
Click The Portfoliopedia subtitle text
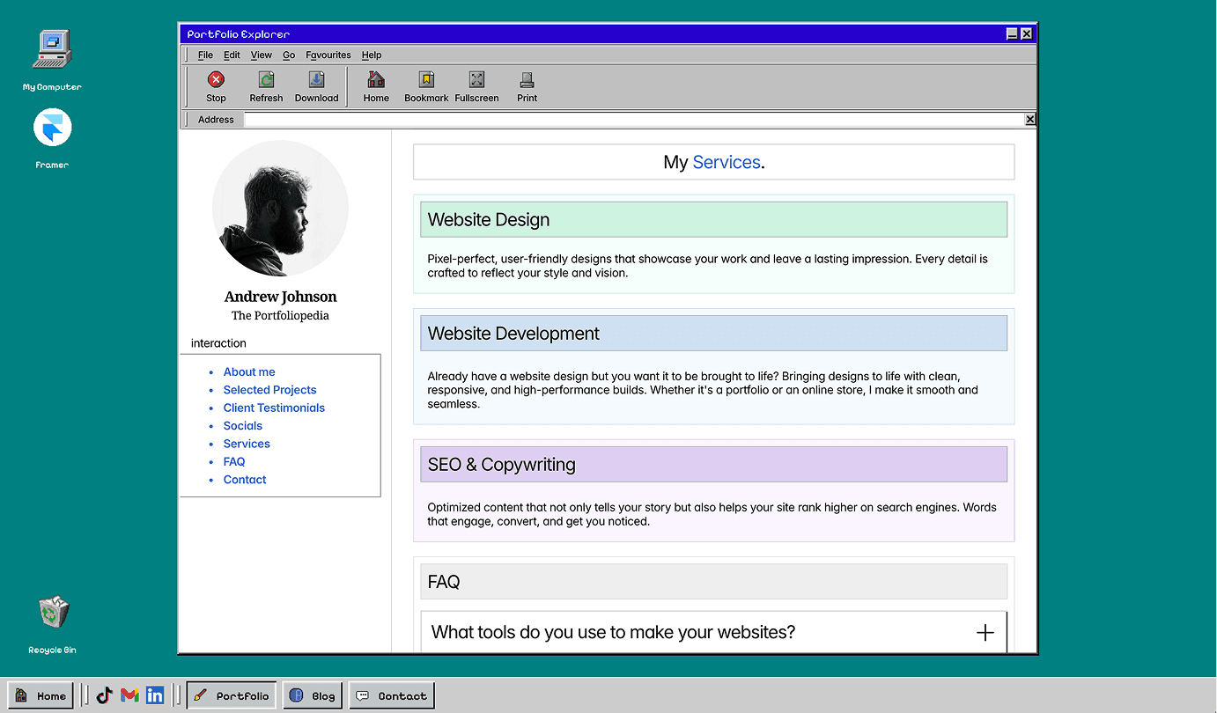280,315
